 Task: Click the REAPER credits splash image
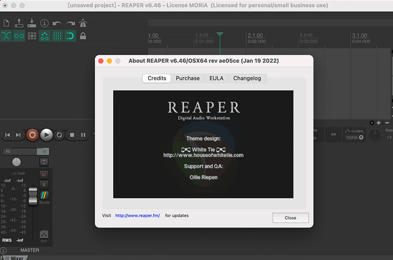click(x=203, y=144)
